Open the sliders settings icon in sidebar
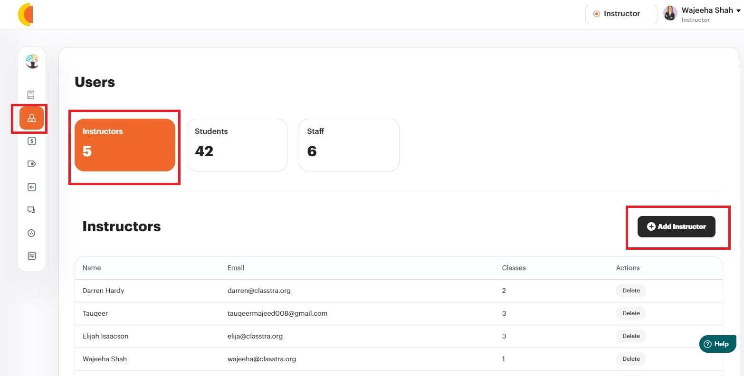Viewport: 744px width, 376px height. [x=32, y=256]
